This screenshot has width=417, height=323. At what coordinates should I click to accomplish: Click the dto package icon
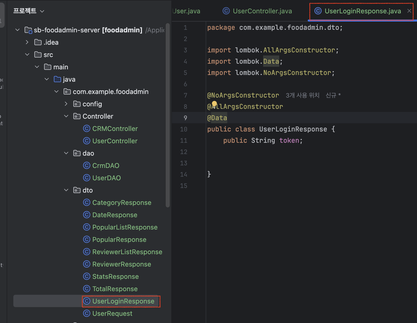point(77,190)
